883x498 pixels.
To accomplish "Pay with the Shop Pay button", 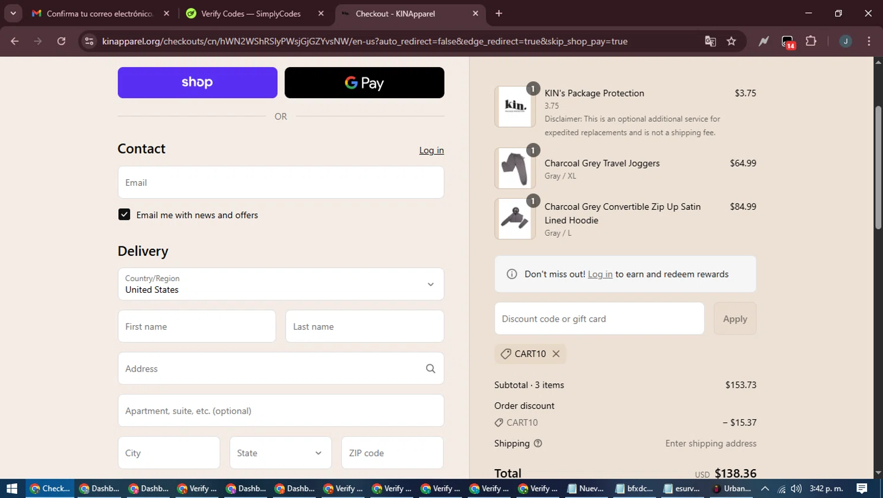I will (x=197, y=82).
